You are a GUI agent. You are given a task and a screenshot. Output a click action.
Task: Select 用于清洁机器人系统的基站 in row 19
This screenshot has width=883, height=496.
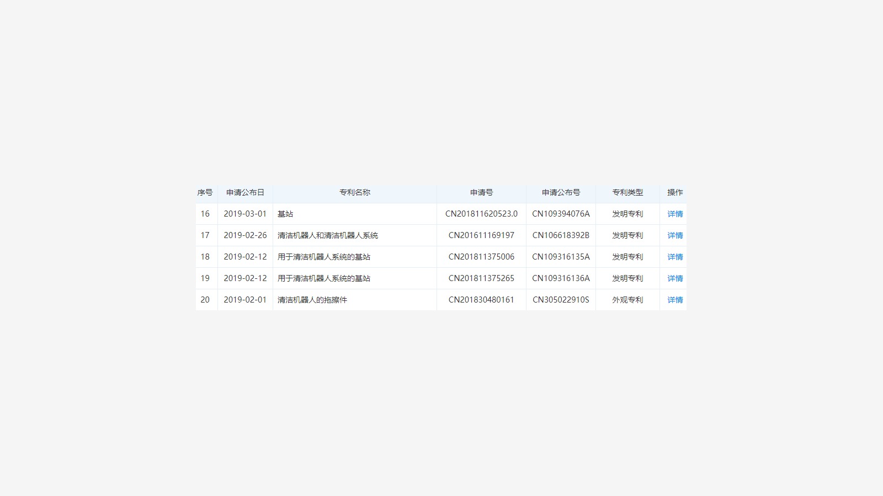point(324,278)
